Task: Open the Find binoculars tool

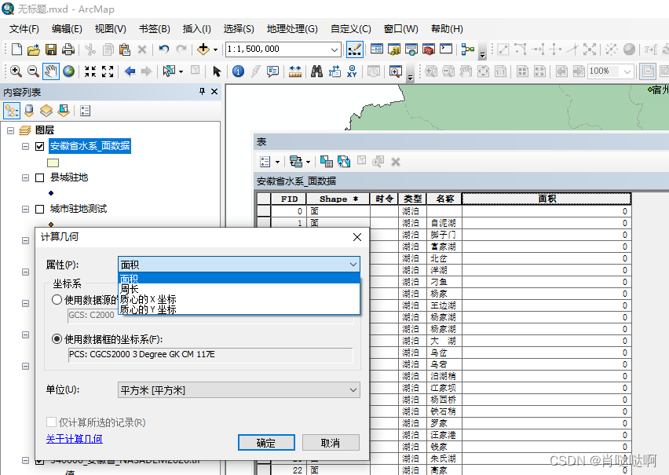Action: tap(316, 71)
